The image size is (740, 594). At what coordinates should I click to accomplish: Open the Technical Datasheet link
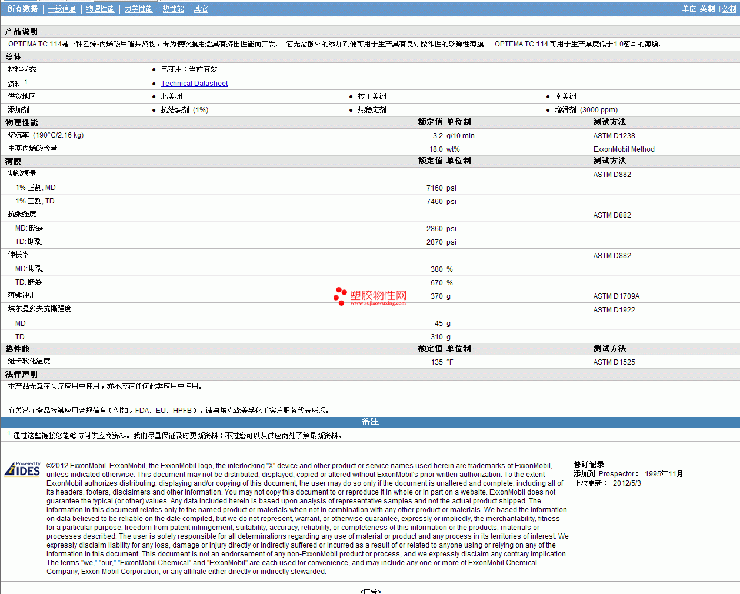194,84
